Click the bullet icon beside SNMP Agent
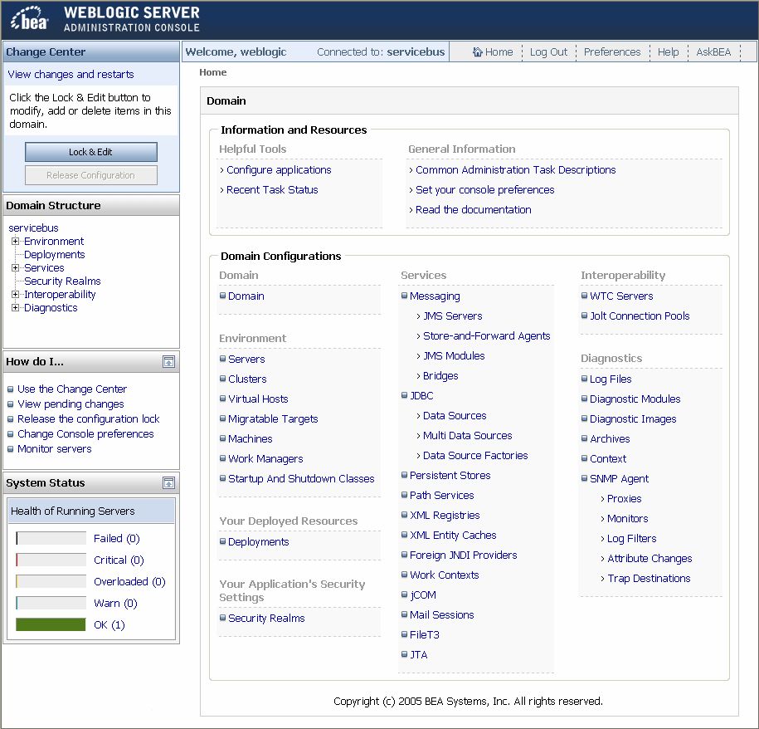This screenshot has height=729, width=759. 584,478
